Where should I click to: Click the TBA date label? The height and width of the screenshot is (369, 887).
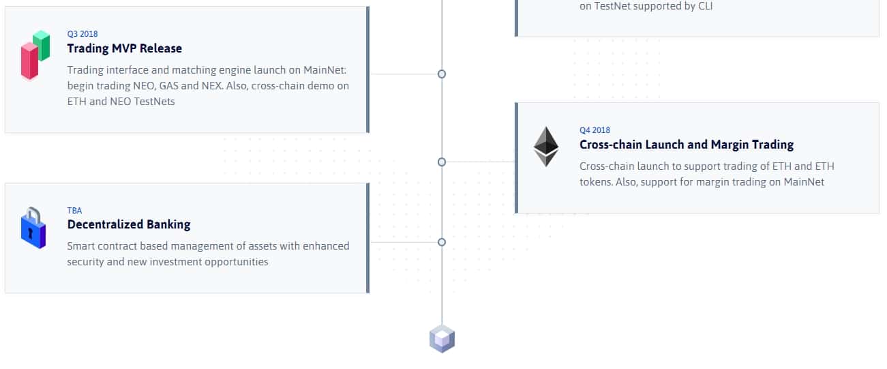pyautogui.click(x=74, y=211)
